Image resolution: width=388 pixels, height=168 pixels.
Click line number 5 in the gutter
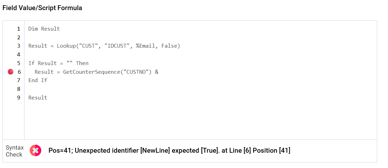click(x=19, y=63)
